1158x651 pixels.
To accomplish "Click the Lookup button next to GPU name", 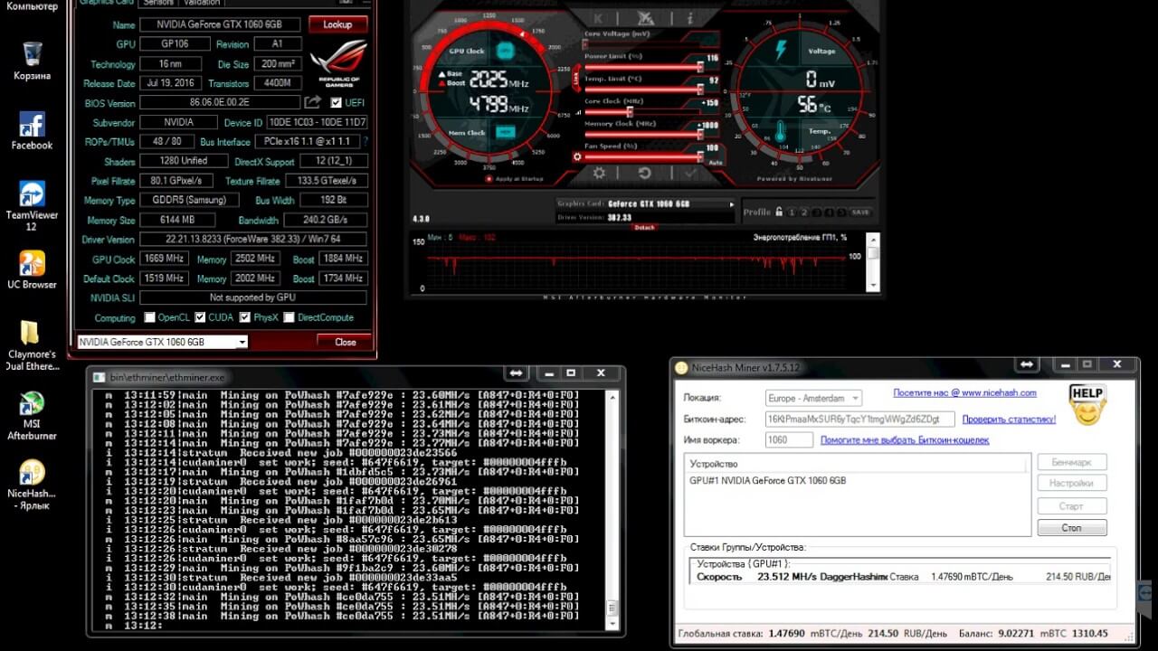I will pos(337,24).
